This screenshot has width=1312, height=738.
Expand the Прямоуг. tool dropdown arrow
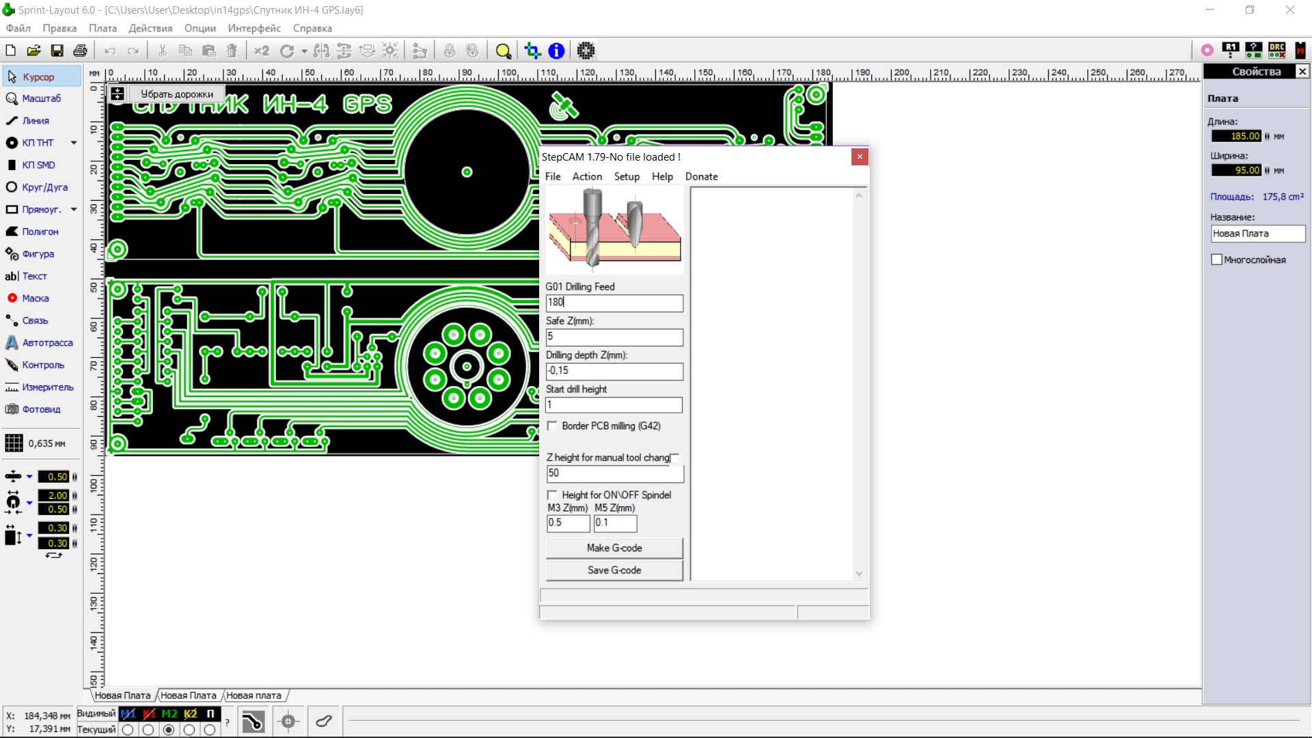tap(74, 210)
